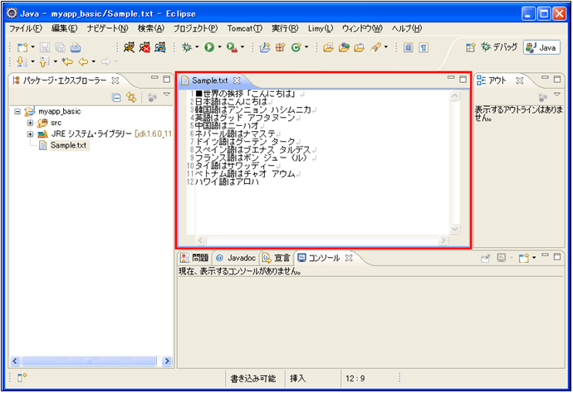Collapse the myapp_basic project node
The height and width of the screenshot is (393, 573).
[18, 111]
